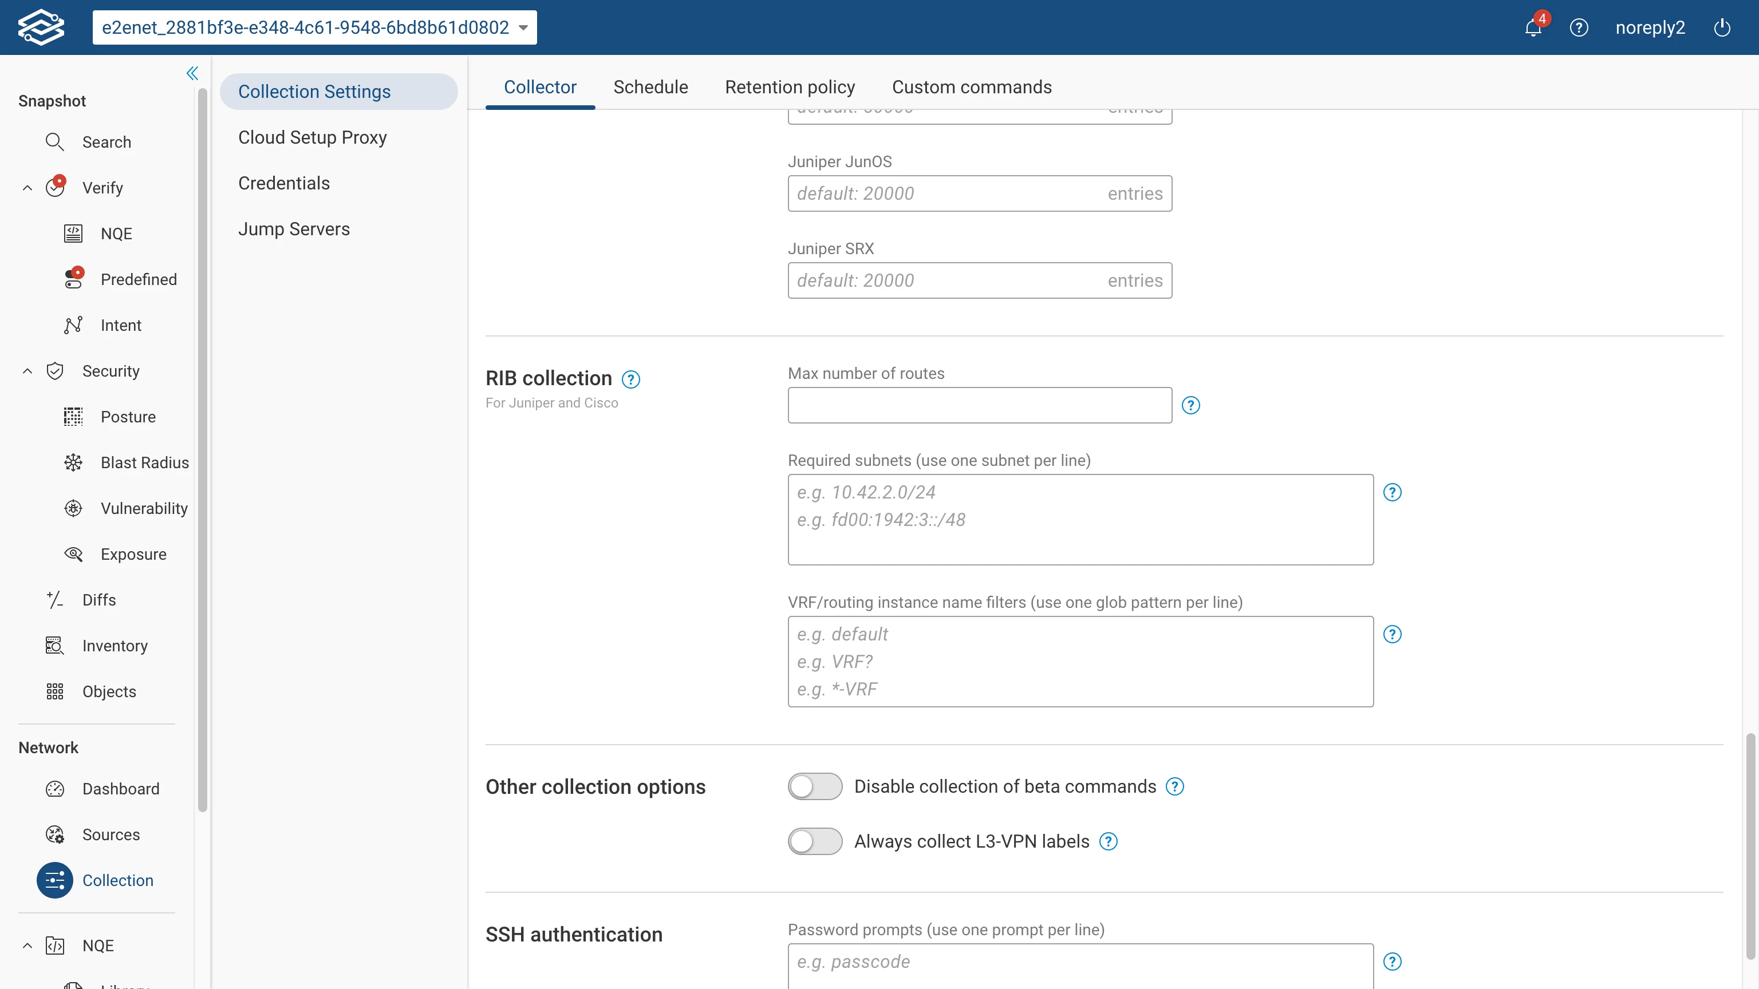Click the Max number of routes field
This screenshot has height=989, width=1759.
click(x=979, y=405)
